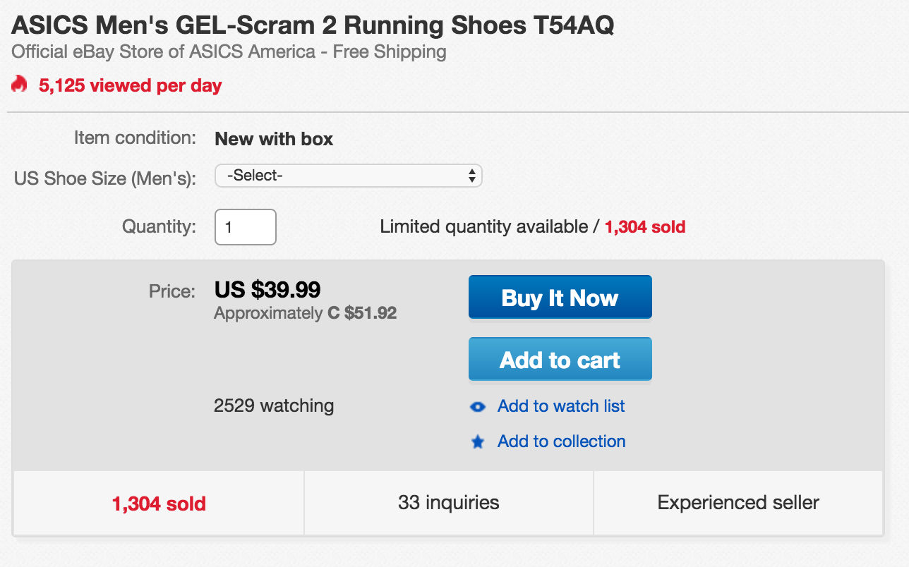This screenshot has height=567, width=909.
Task: Click the 5,125 viewed per day text
Action: coord(130,85)
